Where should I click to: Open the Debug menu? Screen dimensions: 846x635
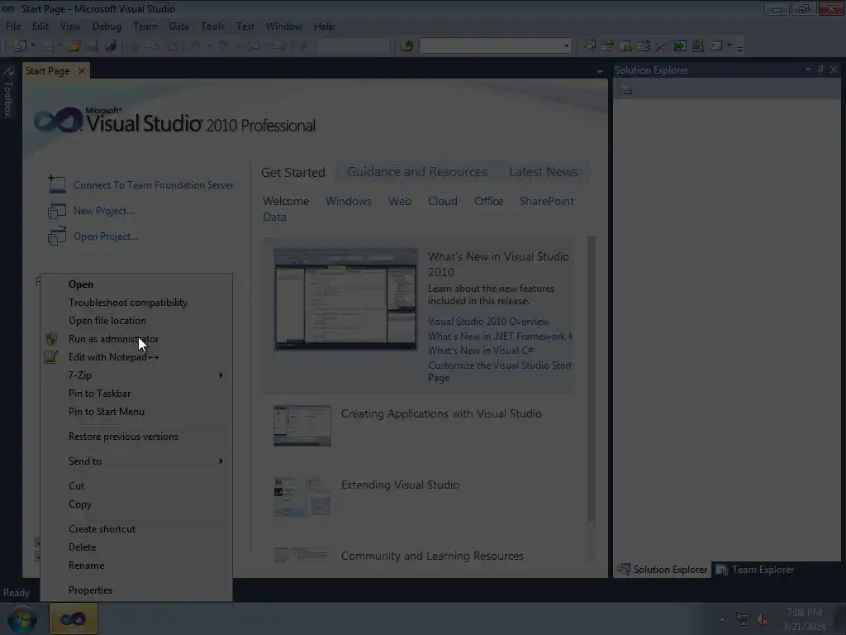[x=107, y=26]
